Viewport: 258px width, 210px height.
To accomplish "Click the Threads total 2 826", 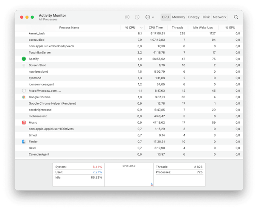I will pos(198,167).
